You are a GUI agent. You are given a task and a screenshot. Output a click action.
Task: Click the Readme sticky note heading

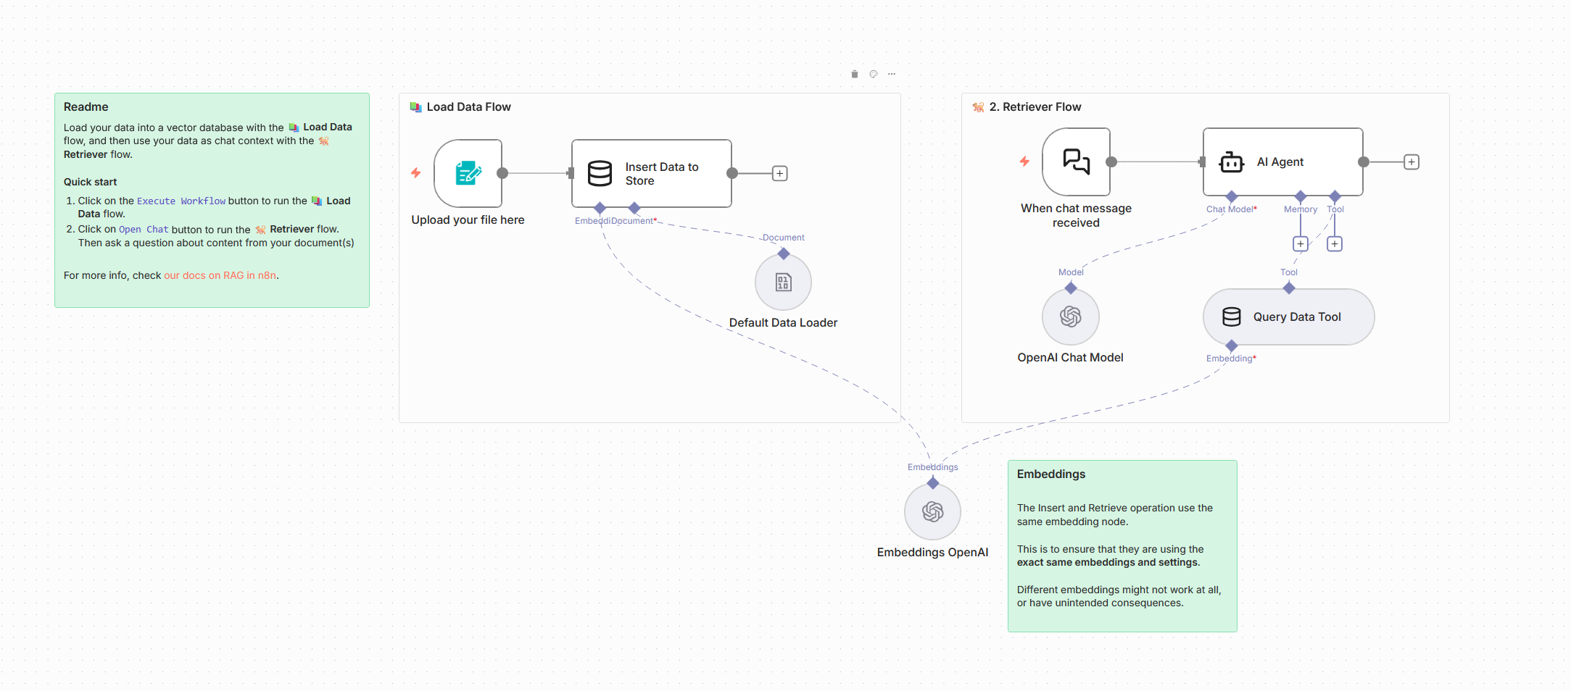point(86,107)
